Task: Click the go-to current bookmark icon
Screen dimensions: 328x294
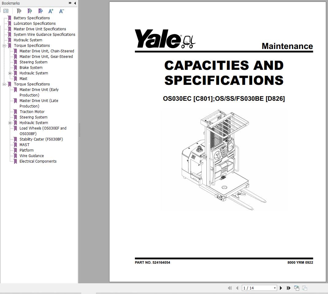Action: 40,11
